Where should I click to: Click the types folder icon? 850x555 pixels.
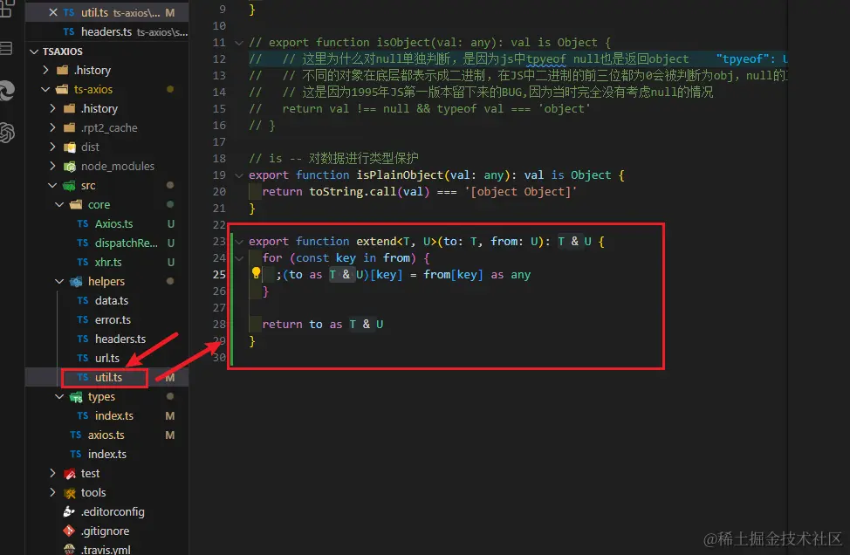pyautogui.click(x=76, y=397)
